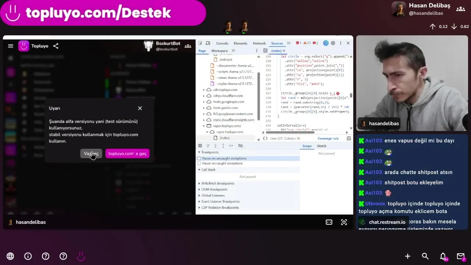Click the share icon next to Topluyo

56,46
